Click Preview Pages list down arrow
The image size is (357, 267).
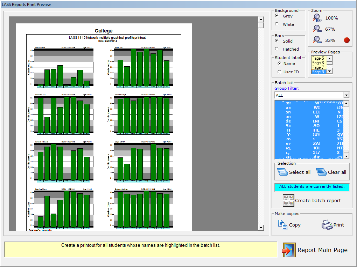tap(329, 71)
